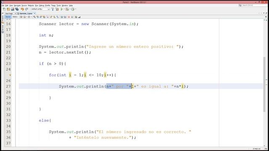
Task: Click the Uncomment code icon
Action: click(79, 17)
